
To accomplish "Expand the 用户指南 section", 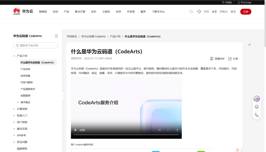I will coord(14,122).
